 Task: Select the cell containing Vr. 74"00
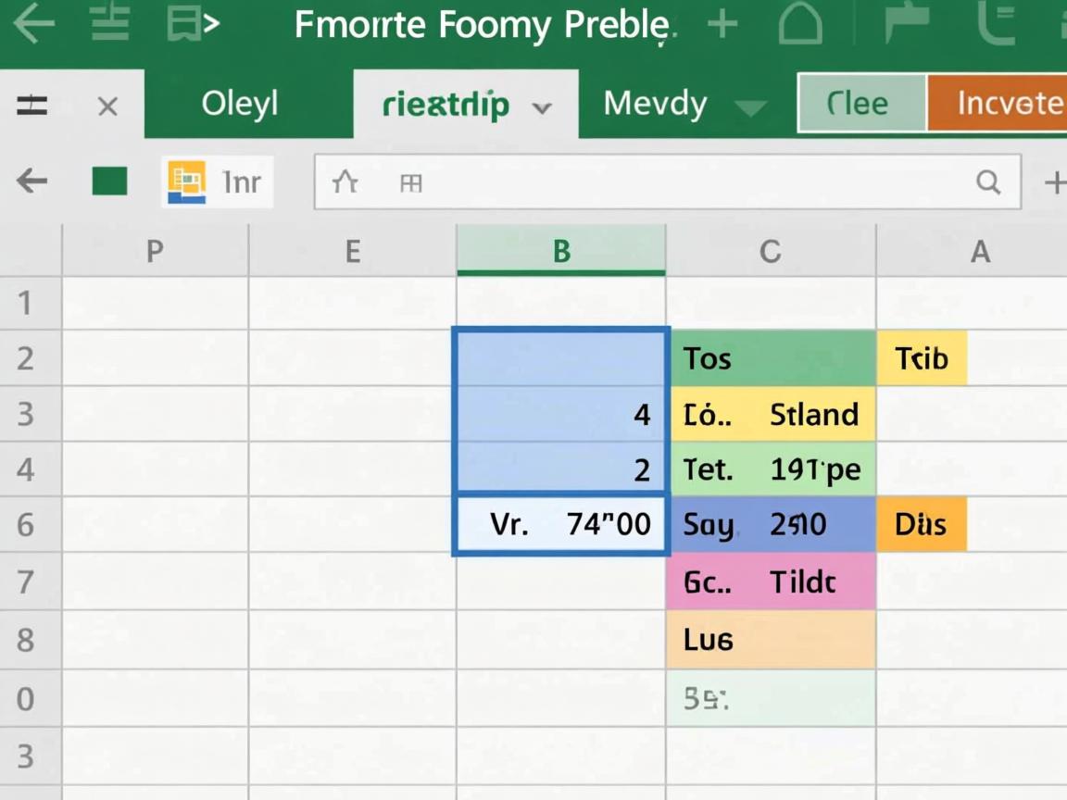coord(561,525)
